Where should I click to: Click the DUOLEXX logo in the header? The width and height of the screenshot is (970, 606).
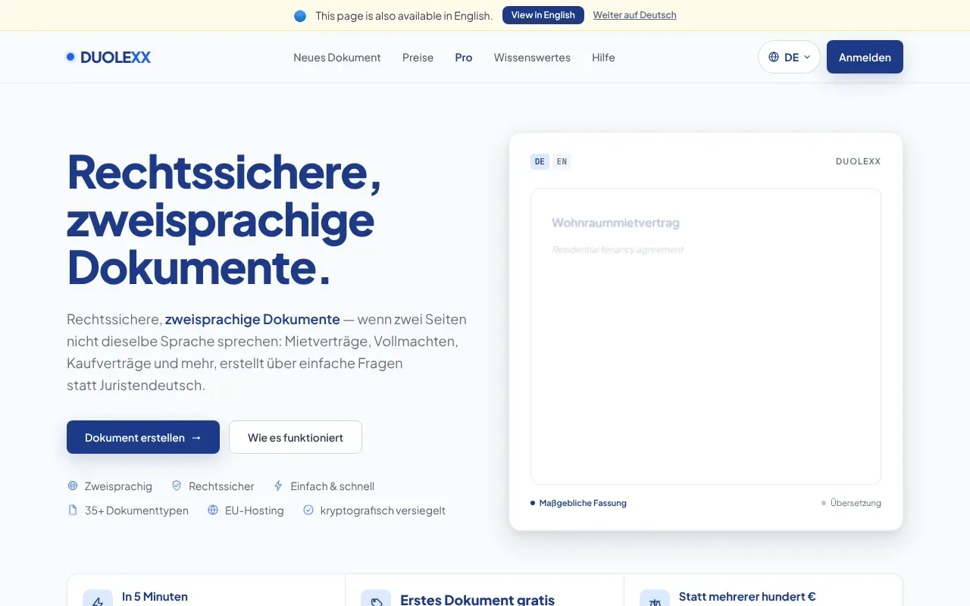(x=108, y=57)
